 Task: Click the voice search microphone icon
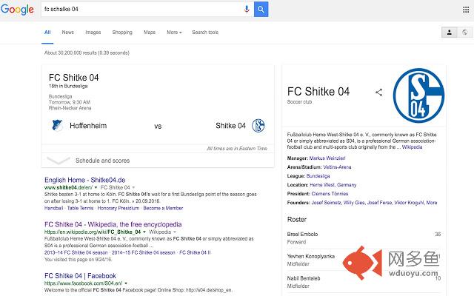point(247,9)
